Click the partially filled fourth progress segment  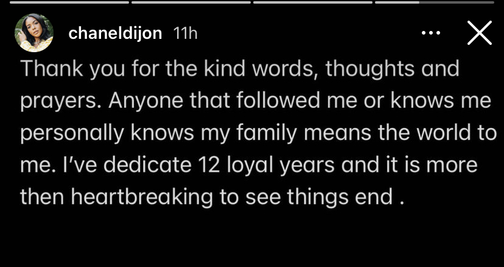(435, 2)
